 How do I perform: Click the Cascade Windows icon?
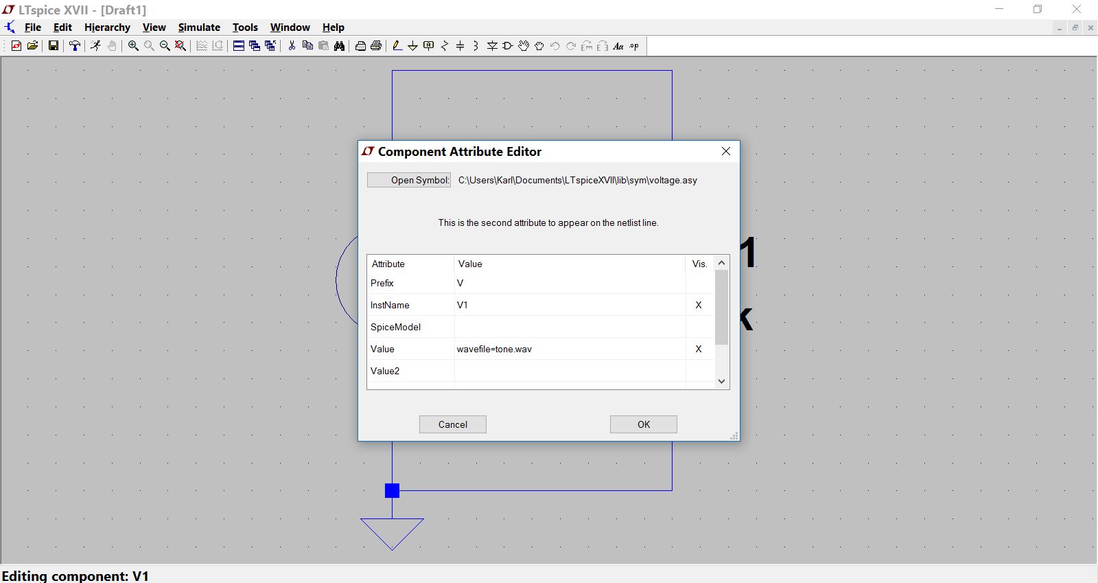[x=255, y=46]
